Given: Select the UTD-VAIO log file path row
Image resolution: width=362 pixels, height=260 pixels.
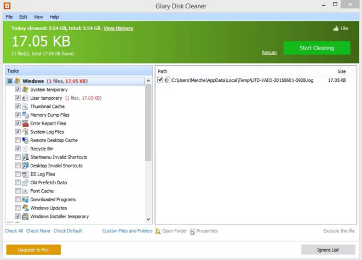Looking at the screenshot, I should coord(242,80).
